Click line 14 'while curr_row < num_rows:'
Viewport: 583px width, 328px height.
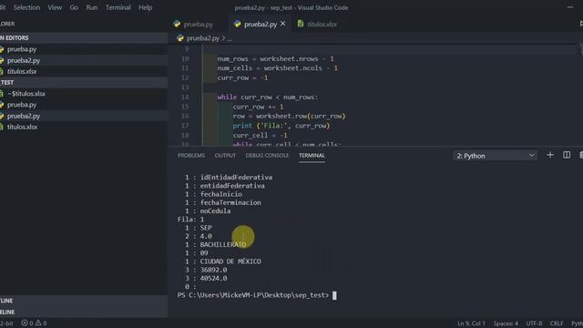267,97
